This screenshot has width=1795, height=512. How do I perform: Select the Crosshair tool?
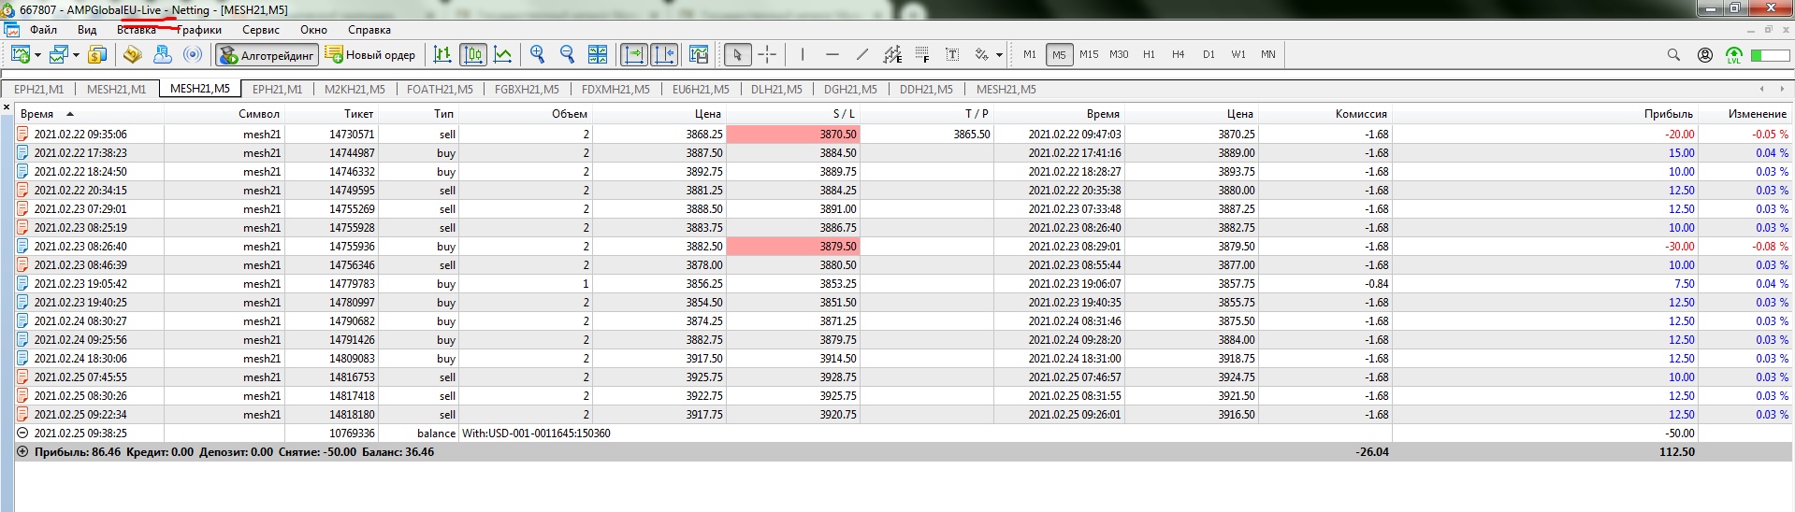767,55
